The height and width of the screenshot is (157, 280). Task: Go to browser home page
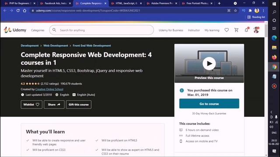click(x=24, y=10)
